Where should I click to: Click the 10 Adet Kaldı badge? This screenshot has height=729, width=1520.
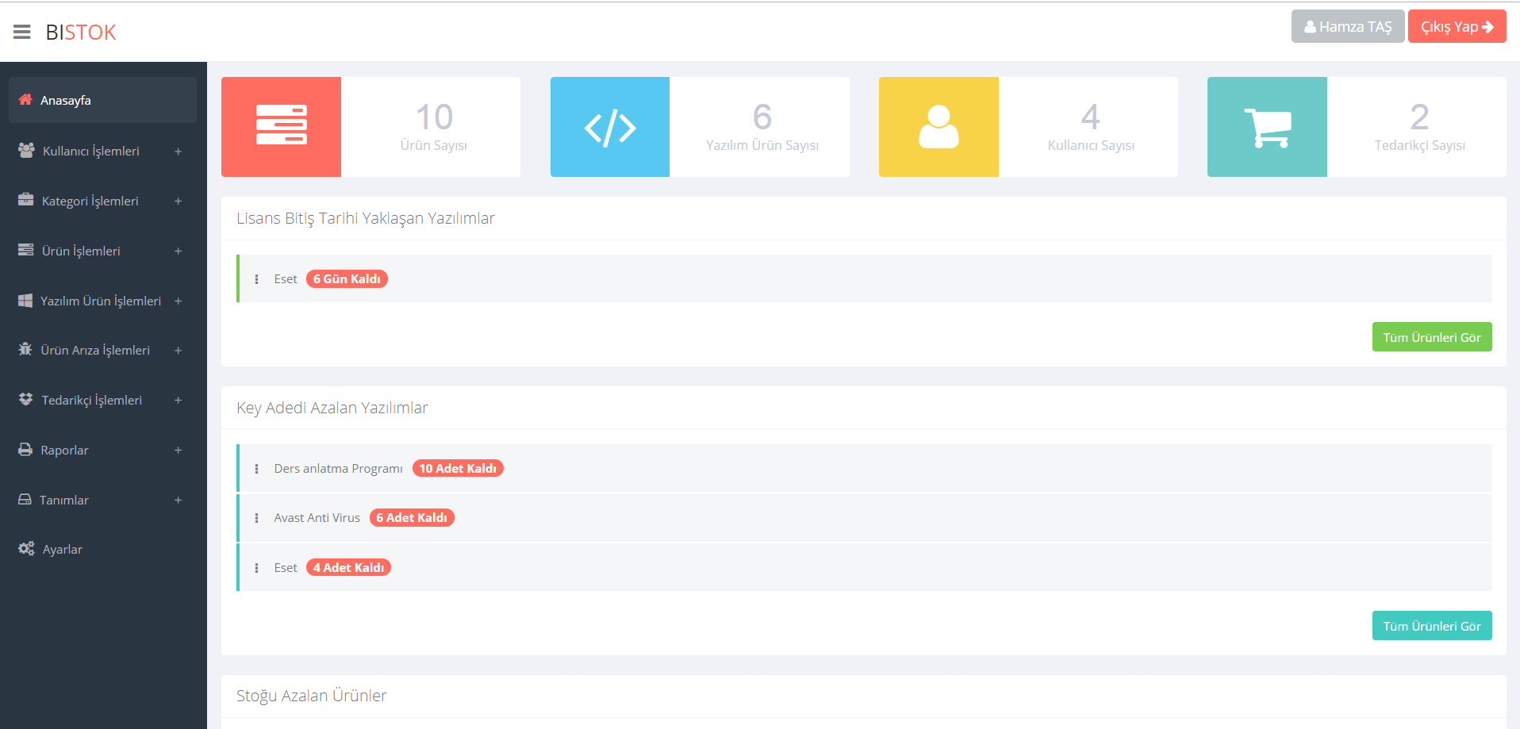click(x=458, y=469)
